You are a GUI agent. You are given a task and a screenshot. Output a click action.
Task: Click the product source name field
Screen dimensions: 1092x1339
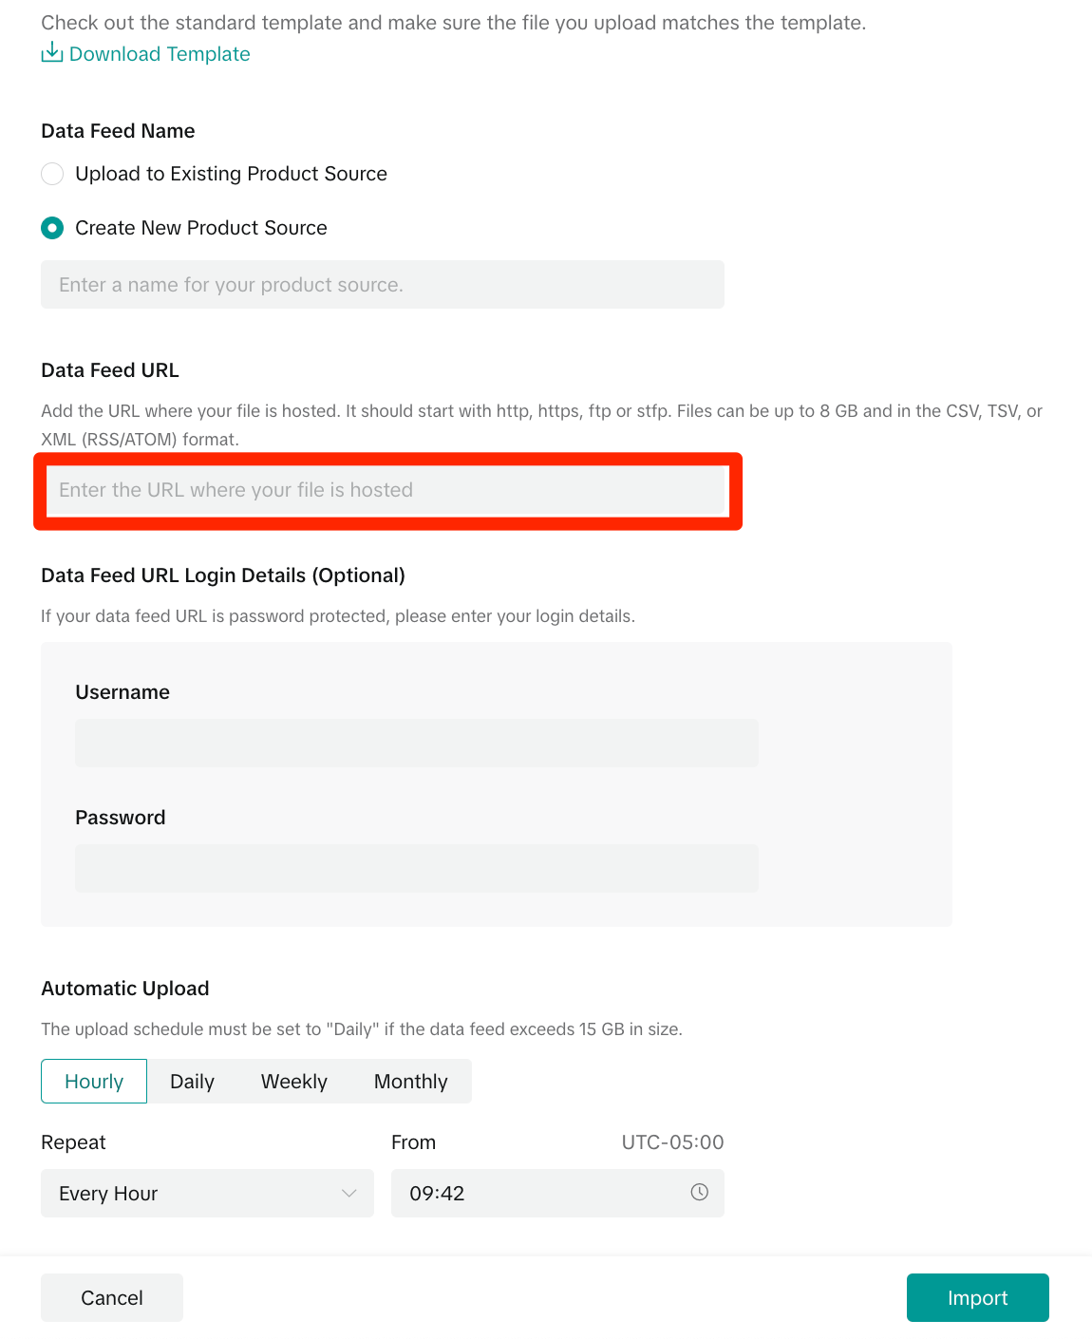pos(383,285)
